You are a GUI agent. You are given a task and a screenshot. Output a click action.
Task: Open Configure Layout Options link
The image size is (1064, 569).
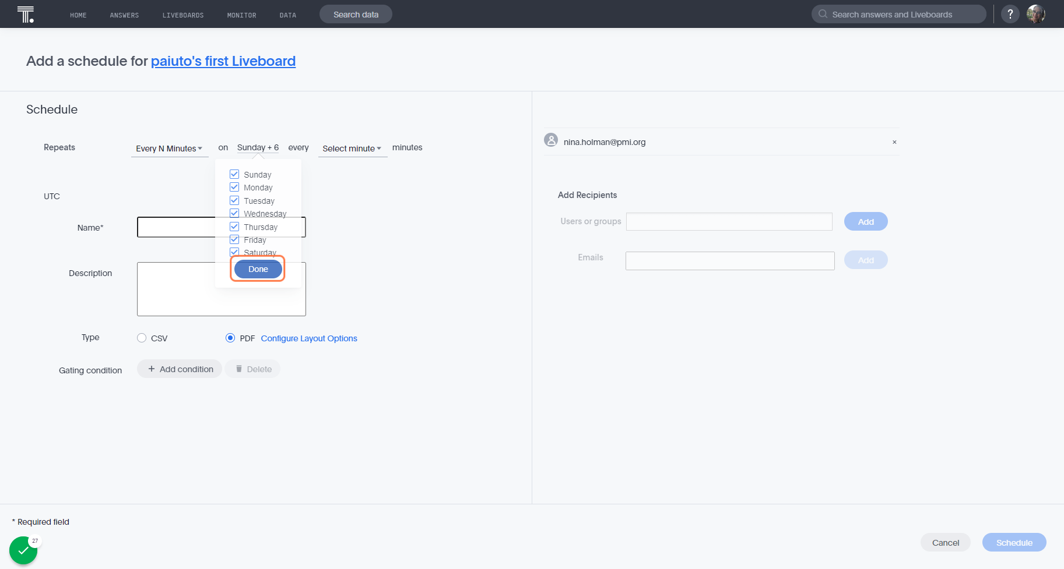coord(309,338)
